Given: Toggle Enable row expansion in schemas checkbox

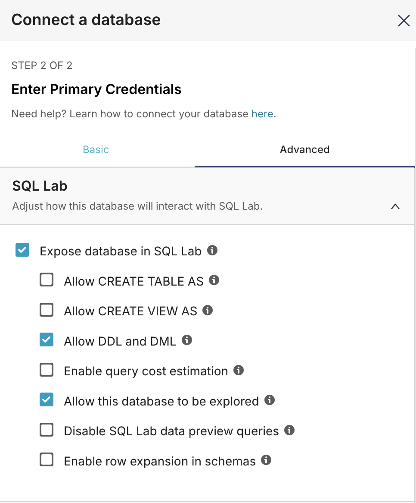Looking at the screenshot, I should click(x=47, y=460).
